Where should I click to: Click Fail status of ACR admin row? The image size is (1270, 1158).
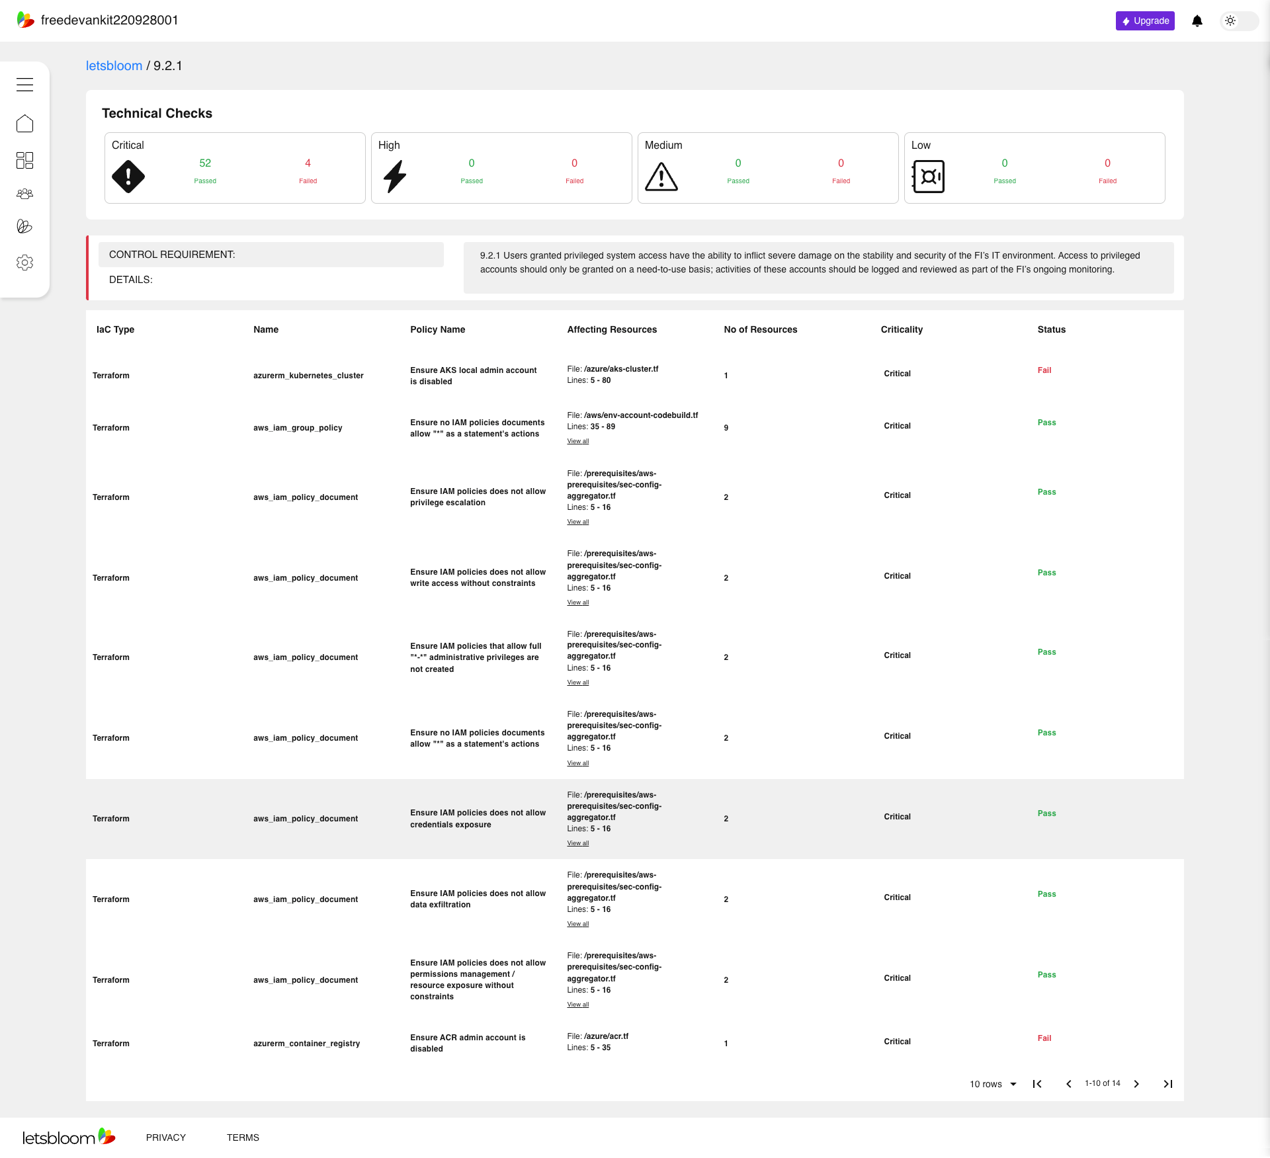coord(1044,1038)
